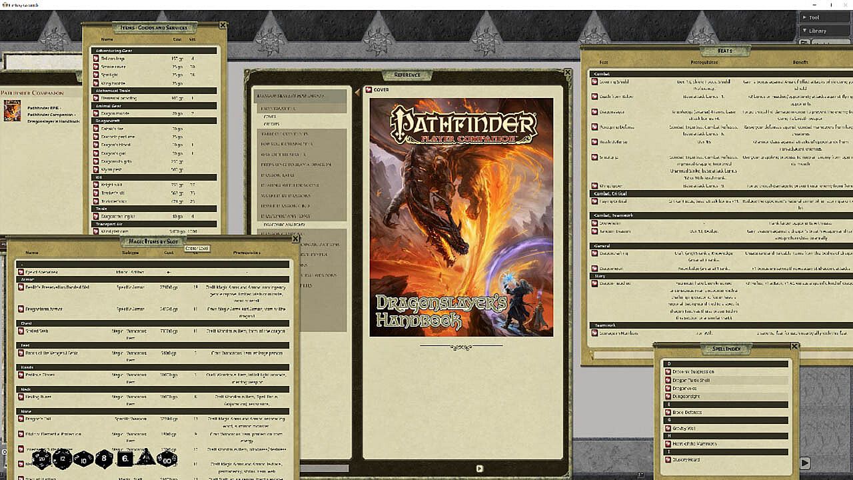Image resolution: width=853 pixels, height=480 pixels.
Task: Pick the d12 die
Action: [63, 459]
